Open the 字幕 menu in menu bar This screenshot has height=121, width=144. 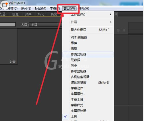[x=55, y=9]
